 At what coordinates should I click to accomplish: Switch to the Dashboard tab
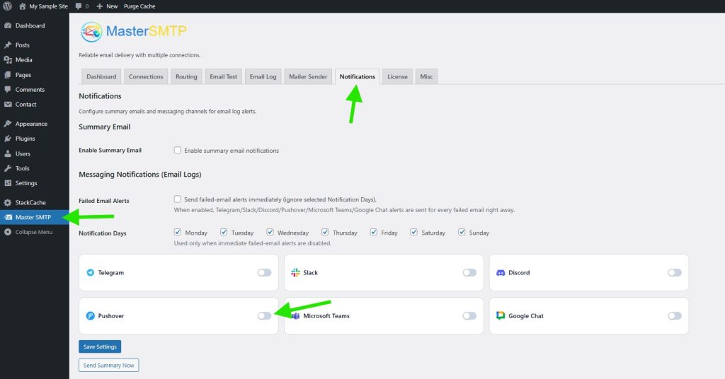pos(101,76)
